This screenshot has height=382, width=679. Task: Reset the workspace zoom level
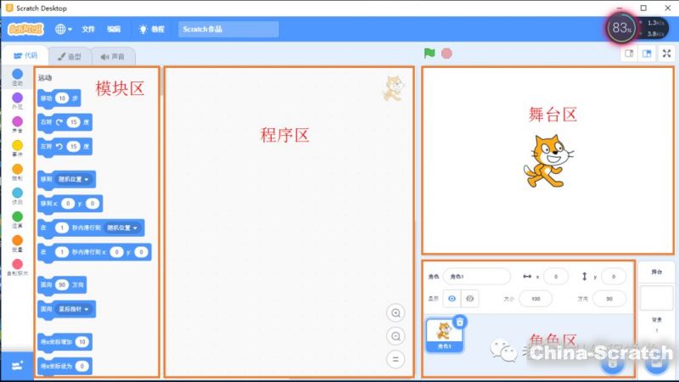click(395, 359)
